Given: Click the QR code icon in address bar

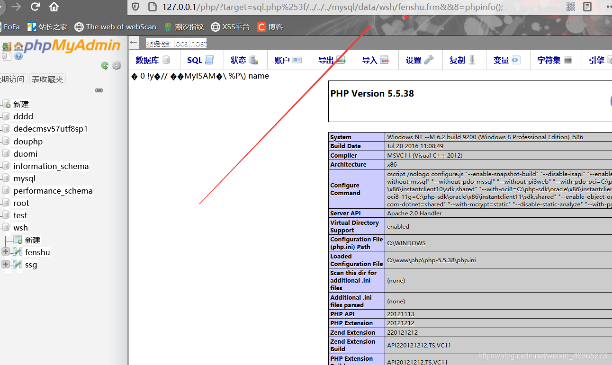Looking at the screenshot, I should click(x=570, y=7).
